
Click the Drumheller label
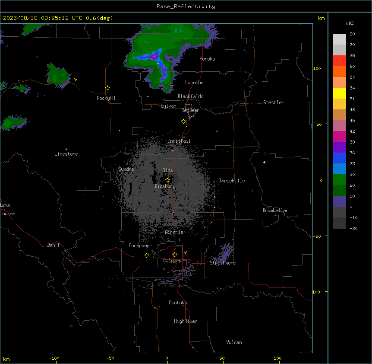pos(275,211)
